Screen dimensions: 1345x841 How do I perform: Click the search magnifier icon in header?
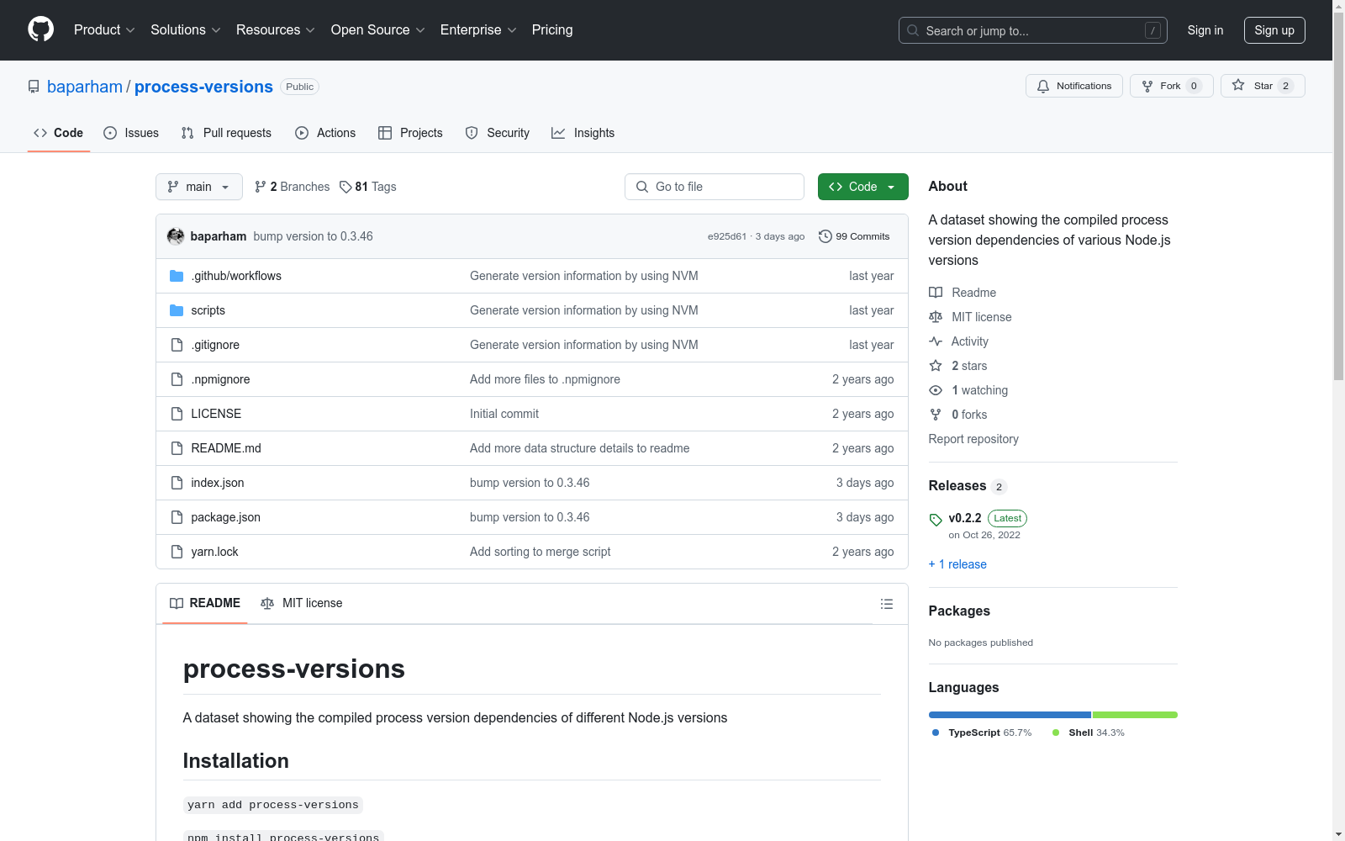pos(913,30)
